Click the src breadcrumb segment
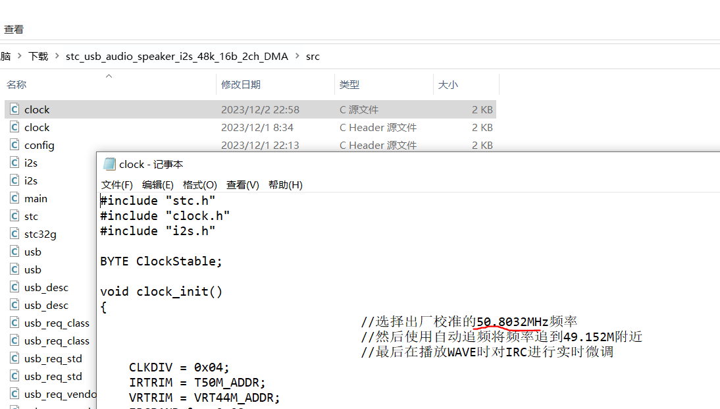Viewport: 720px width, 409px height. (313, 56)
